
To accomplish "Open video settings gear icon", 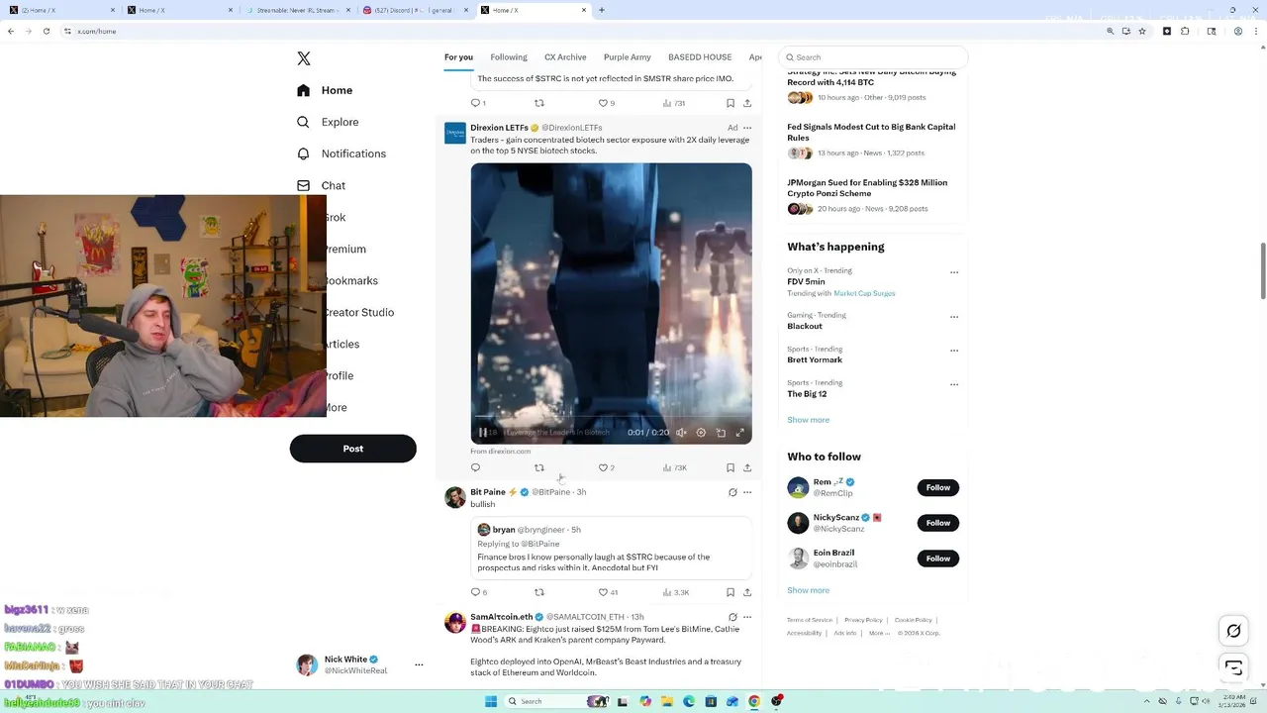I will click(x=701, y=432).
